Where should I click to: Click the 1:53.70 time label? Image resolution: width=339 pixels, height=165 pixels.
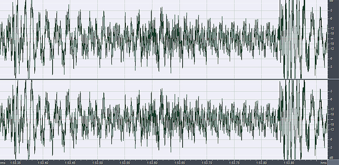tap(207, 163)
